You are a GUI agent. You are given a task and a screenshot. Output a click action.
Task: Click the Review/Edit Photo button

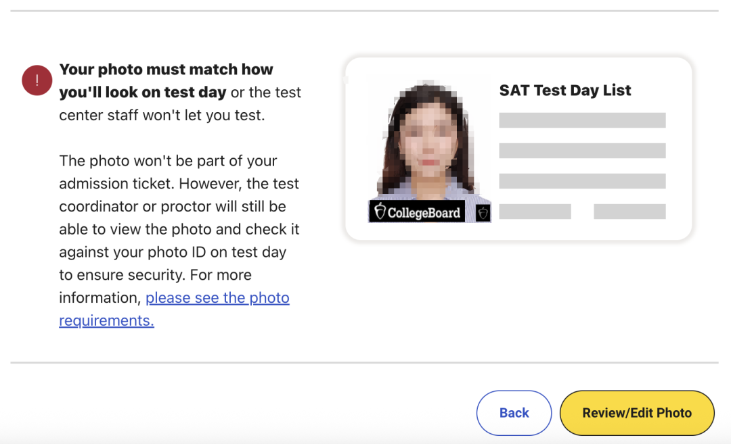click(637, 413)
